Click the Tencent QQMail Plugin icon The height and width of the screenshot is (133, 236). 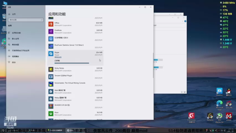coord(51,77)
